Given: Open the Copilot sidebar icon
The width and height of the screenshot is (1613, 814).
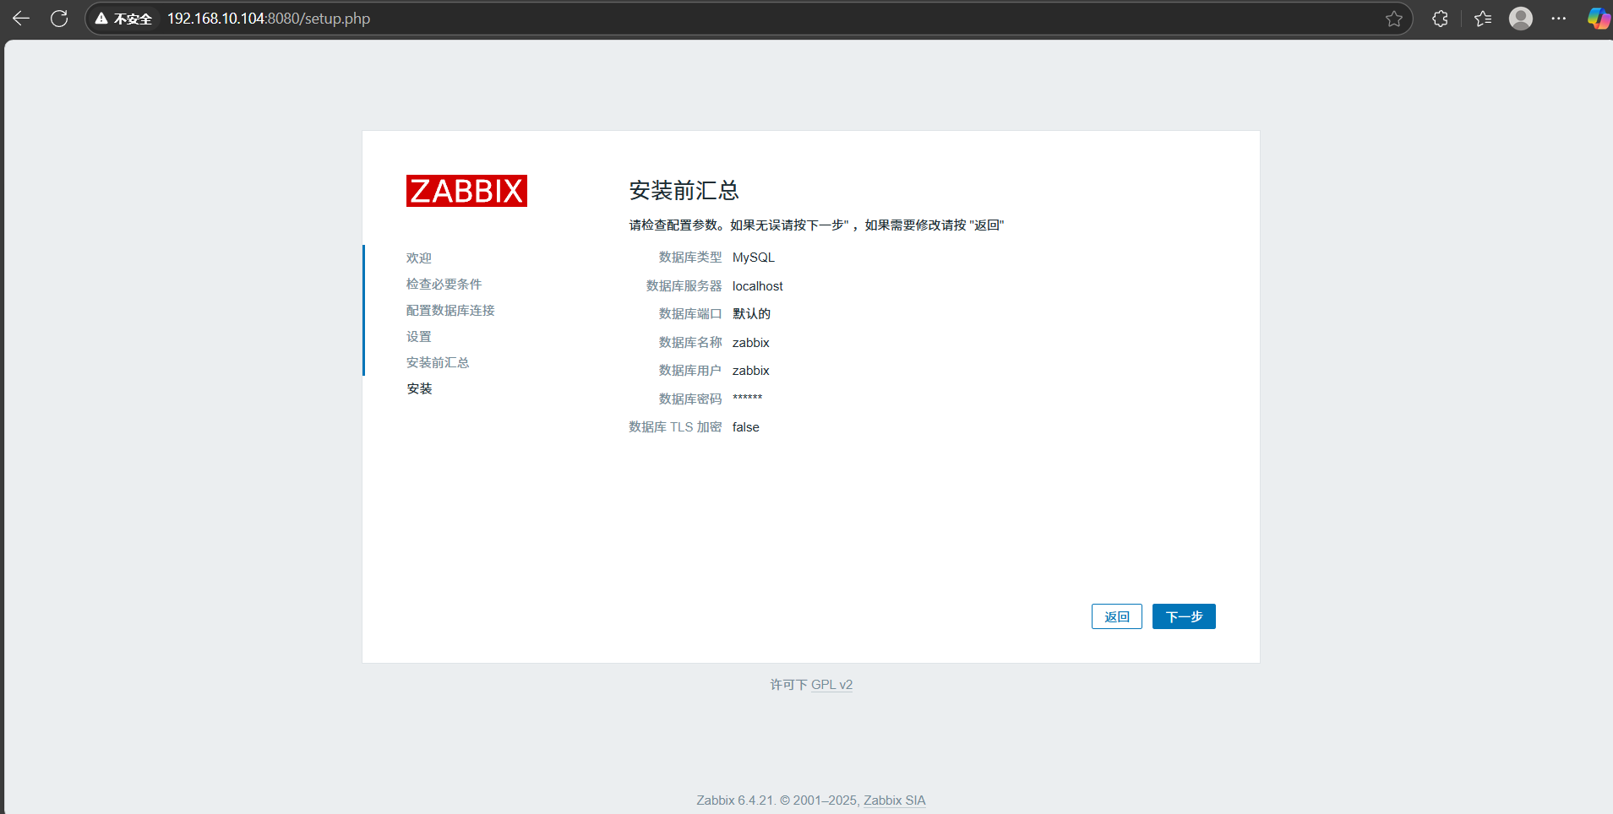Looking at the screenshot, I should [x=1599, y=19].
